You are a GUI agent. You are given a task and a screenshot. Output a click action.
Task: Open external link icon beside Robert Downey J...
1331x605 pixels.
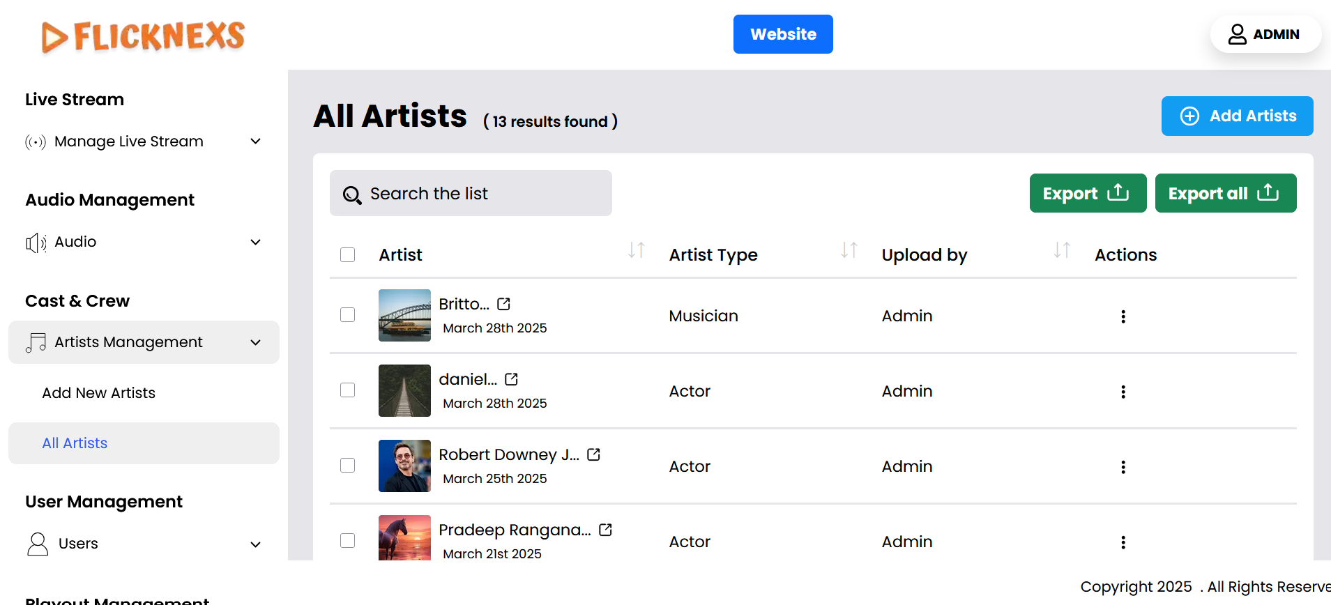(593, 454)
